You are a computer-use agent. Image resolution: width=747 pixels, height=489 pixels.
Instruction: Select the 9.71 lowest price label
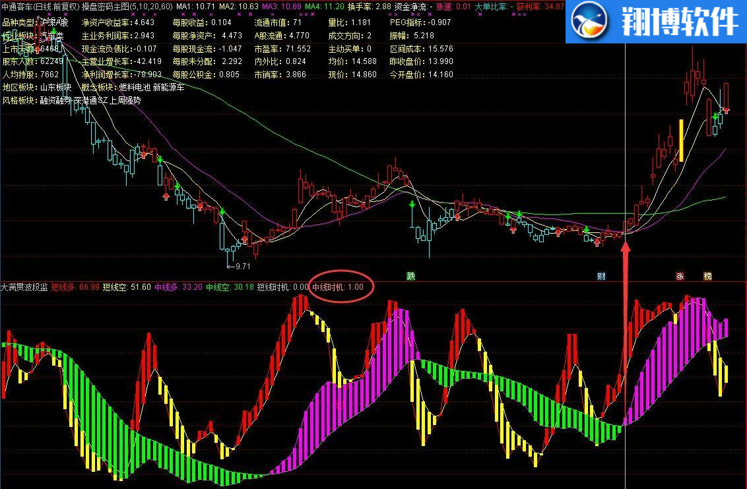pyautogui.click(x=240, y=267)
